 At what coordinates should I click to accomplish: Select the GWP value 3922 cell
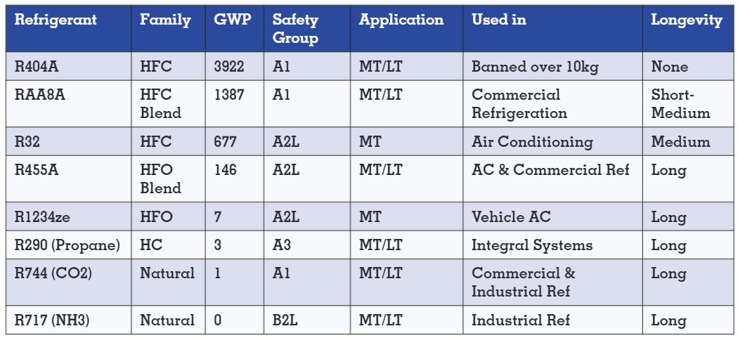pos(229,67)
